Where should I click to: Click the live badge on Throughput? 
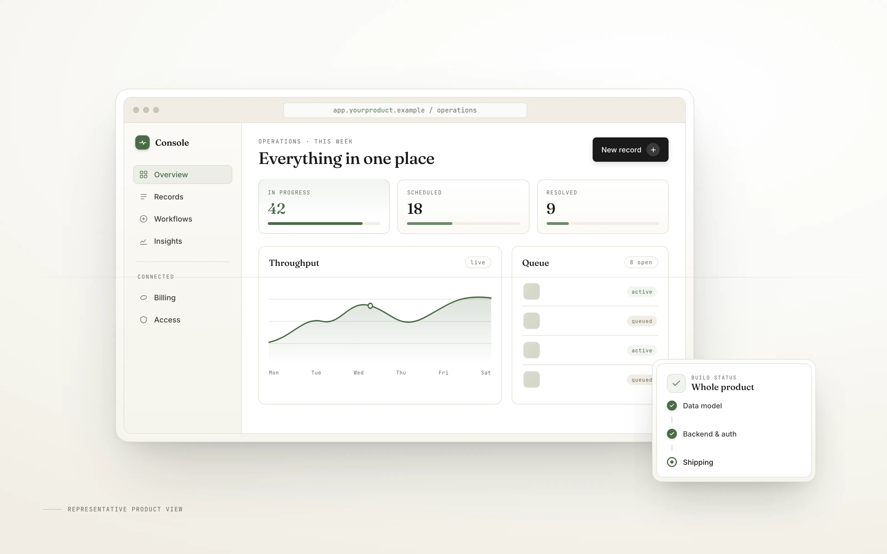(x=478, y=262)
